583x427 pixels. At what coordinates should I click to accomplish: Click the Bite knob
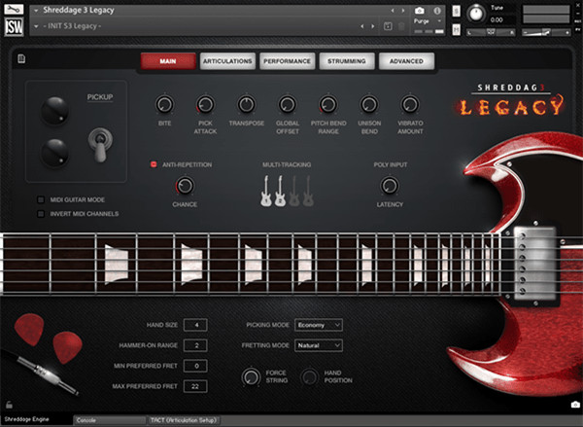pos(164,104)
